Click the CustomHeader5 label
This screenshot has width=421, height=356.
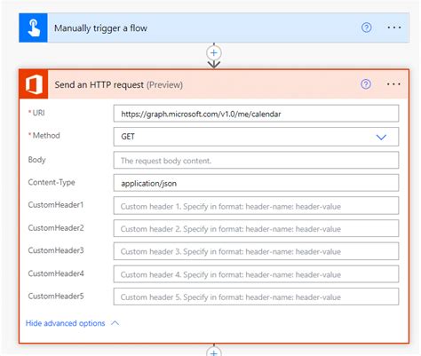pos(56,296)
